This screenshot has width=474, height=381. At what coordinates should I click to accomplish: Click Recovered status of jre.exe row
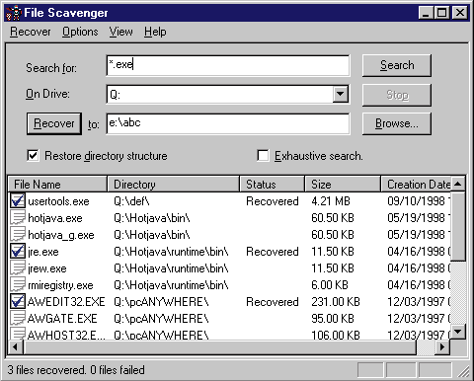tap(273, 252)
